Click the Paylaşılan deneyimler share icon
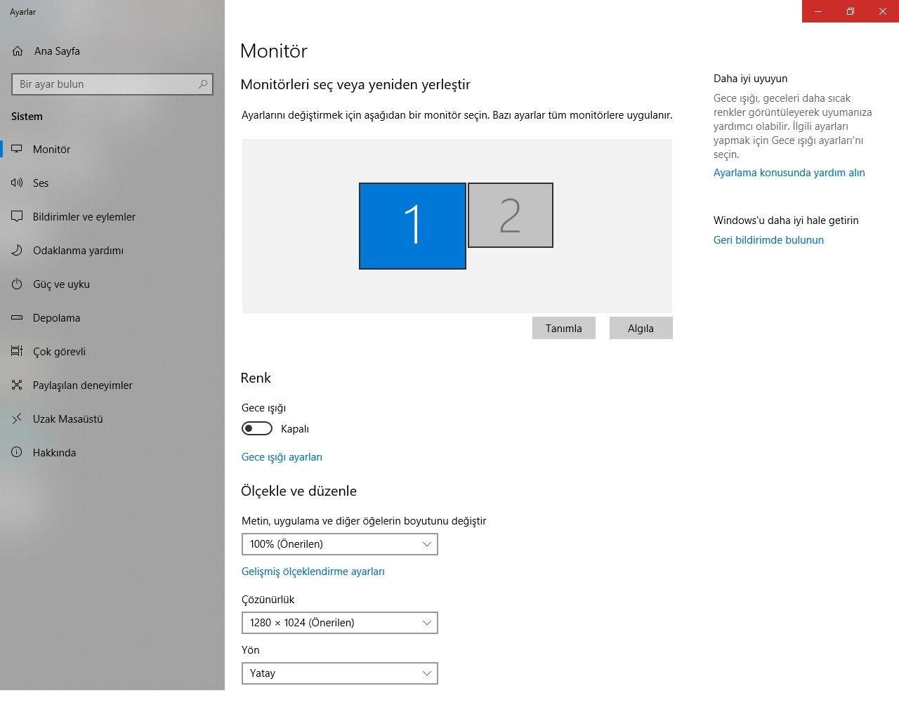This screenshot has height=719, width=899. pyautogui.click(x=17, y=385)
